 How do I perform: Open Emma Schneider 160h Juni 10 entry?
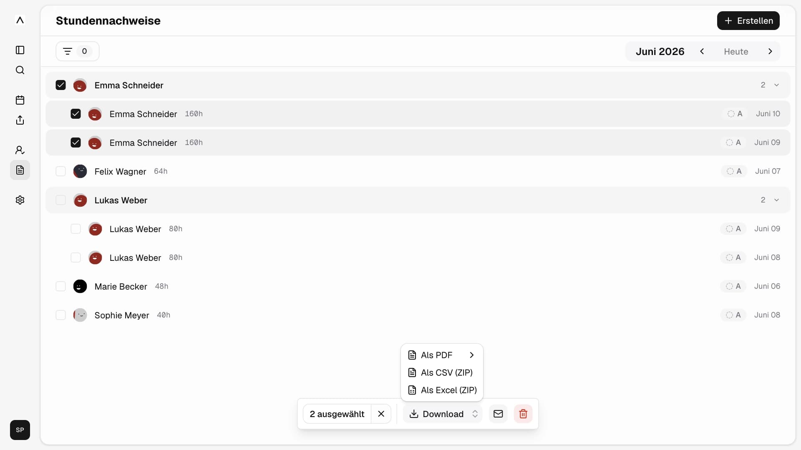point(418,114)
